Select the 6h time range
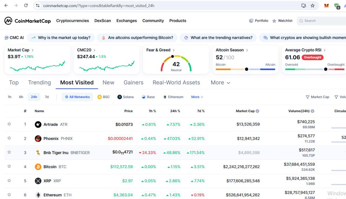This screenshot has width=346, height=199. point(21,97)
